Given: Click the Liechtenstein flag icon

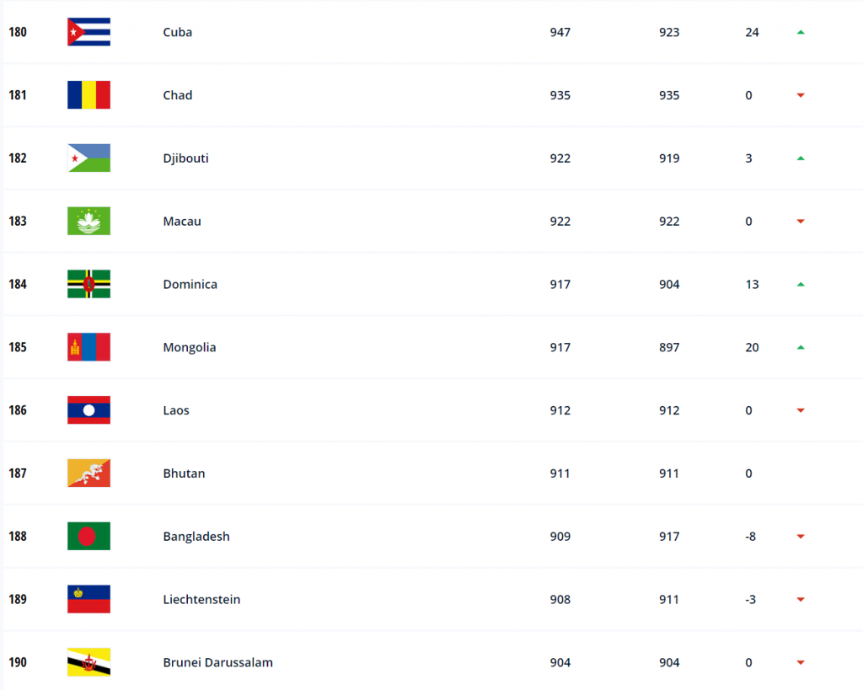Looking at the screenshot, I should coord(88,599).
